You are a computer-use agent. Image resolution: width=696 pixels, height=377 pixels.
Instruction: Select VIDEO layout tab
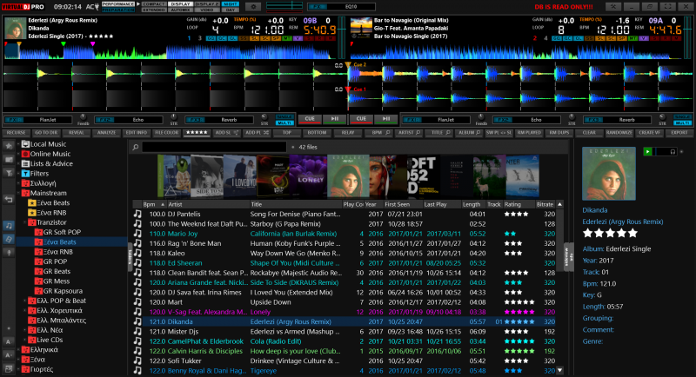click(206, 10)
